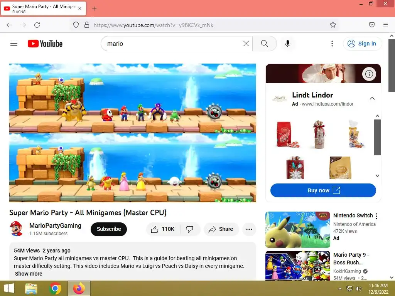
Task: Open volume control in system tray
Action: click(x=359, y=288)
